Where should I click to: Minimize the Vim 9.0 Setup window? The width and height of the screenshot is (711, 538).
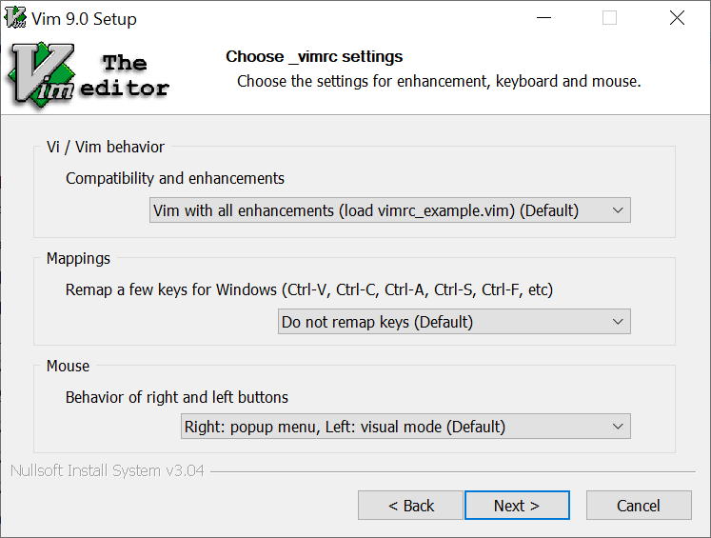543,18
